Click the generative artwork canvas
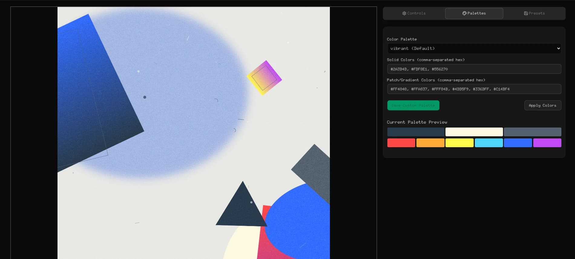The height and width of the screenshot is (259, 575). (x=194, y=133)
